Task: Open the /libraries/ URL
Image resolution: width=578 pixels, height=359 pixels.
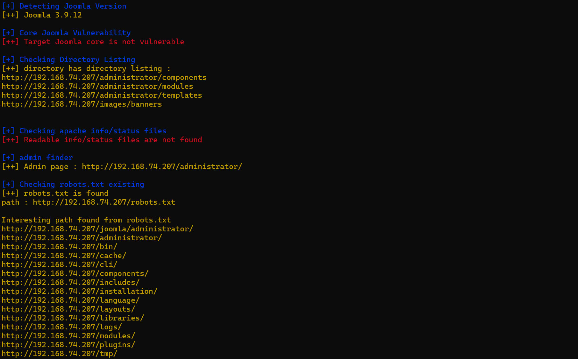Action: tap(73, 318)
